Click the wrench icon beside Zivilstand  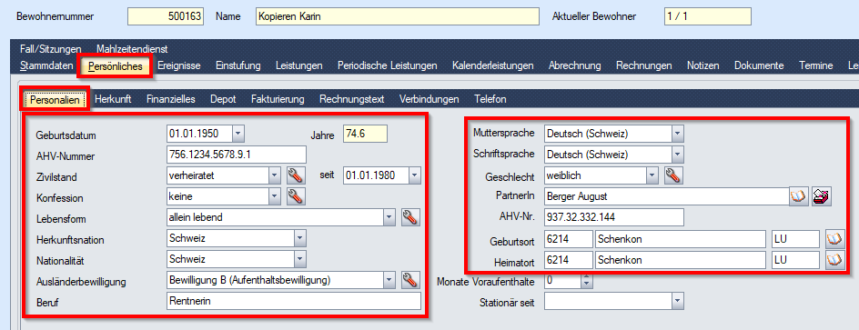295,175
